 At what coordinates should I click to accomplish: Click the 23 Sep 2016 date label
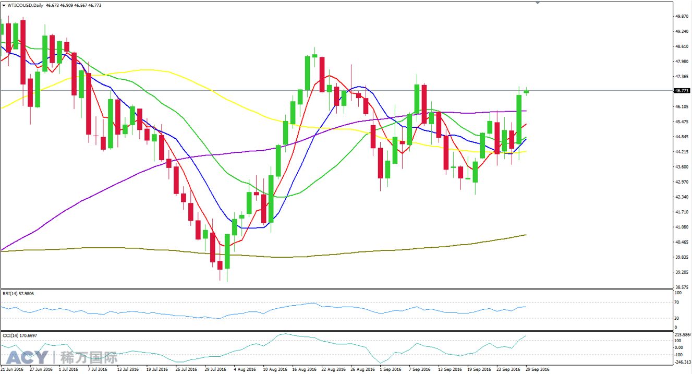coord(508,369)
